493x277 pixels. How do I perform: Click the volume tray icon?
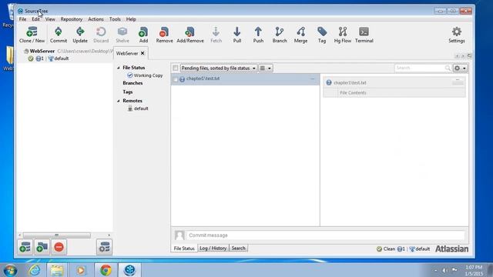[444, 270]
